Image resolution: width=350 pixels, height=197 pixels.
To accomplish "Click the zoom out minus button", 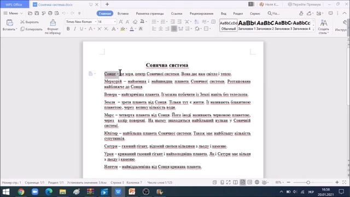I will [288, 182].
